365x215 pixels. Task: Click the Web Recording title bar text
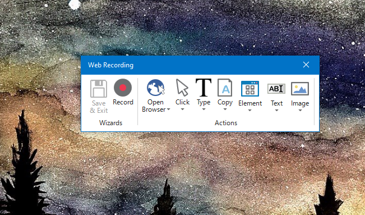[111, 65]
